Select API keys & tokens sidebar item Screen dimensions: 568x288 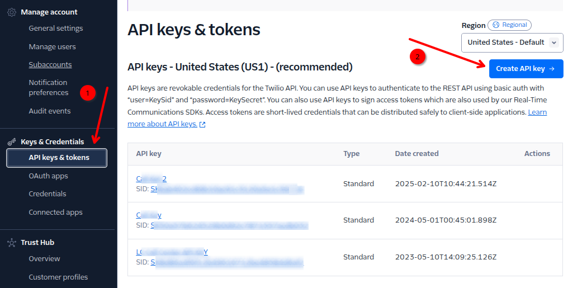click(x=59, y=158)
